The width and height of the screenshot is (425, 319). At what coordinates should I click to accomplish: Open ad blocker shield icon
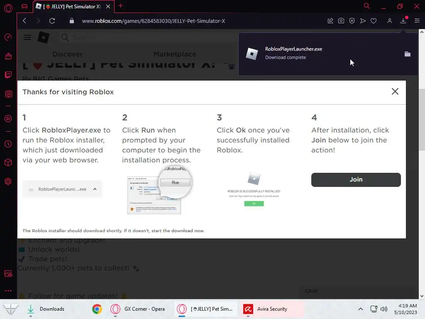pos(352,21)
